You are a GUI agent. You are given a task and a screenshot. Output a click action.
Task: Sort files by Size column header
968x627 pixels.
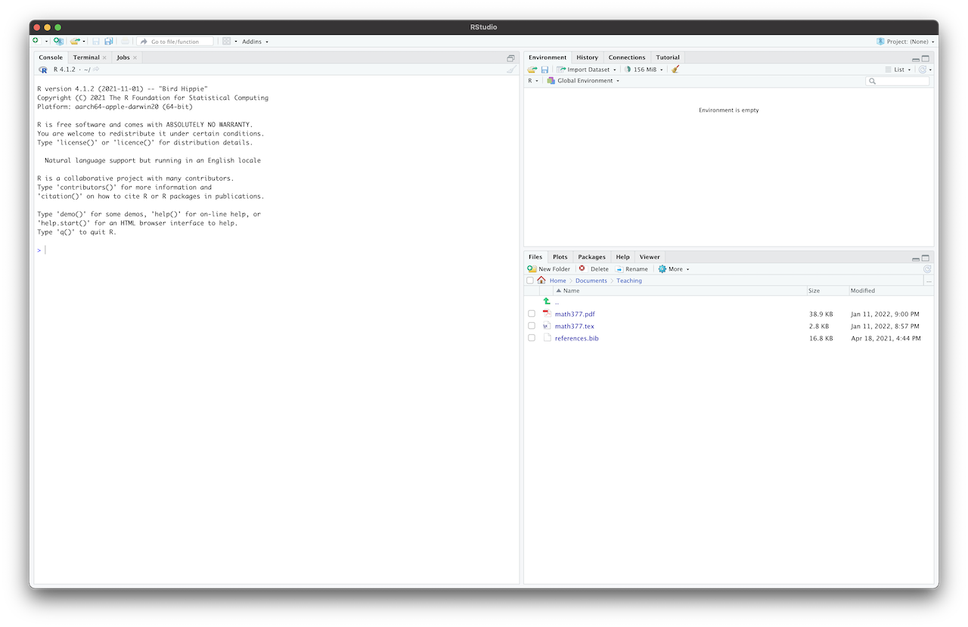tap(827, 290)
